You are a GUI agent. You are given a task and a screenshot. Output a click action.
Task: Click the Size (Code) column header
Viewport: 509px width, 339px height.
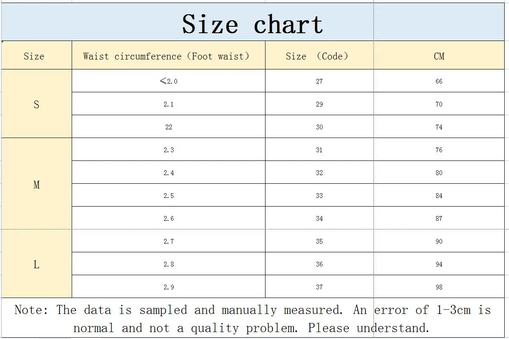click(319, 55)
